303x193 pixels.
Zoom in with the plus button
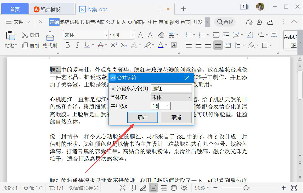pos(283,188)
